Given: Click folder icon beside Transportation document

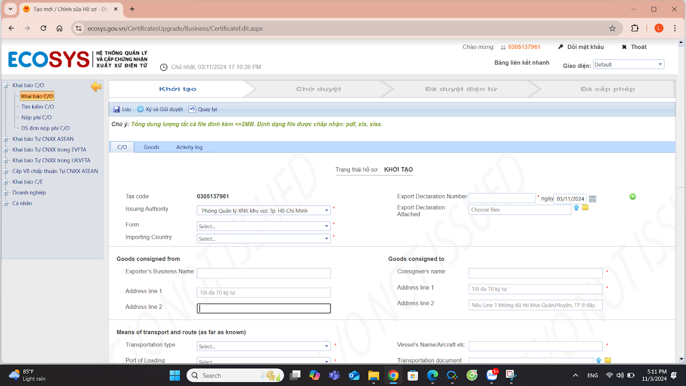Looking at the screenshot, I should tap(608, 361).
